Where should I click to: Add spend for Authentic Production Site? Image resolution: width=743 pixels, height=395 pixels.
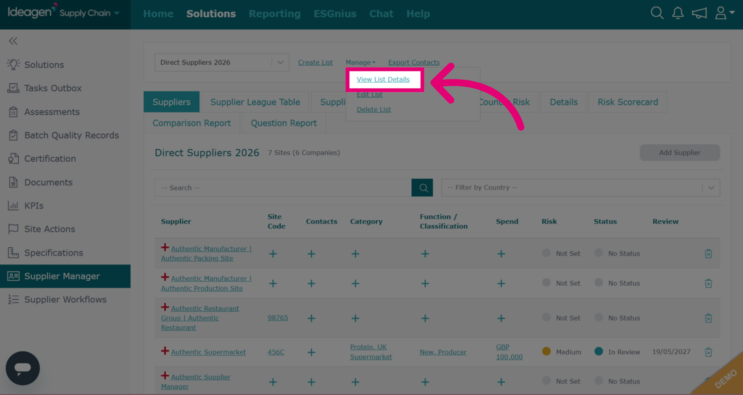point(501,283)
